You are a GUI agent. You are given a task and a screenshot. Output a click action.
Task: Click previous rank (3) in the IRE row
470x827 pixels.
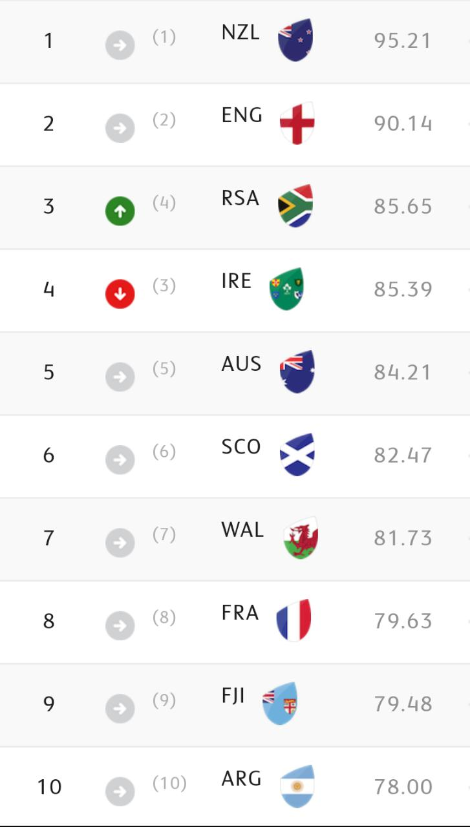[x=164, y=286]
